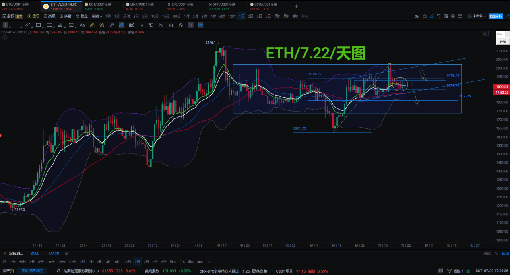510x275 pixels.
Task: Select the 周K timeframe in top toolbar
Action: click(277, 16)
